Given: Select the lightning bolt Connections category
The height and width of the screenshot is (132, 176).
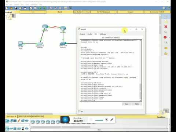Looking at the screenshot, I should 19,121.
